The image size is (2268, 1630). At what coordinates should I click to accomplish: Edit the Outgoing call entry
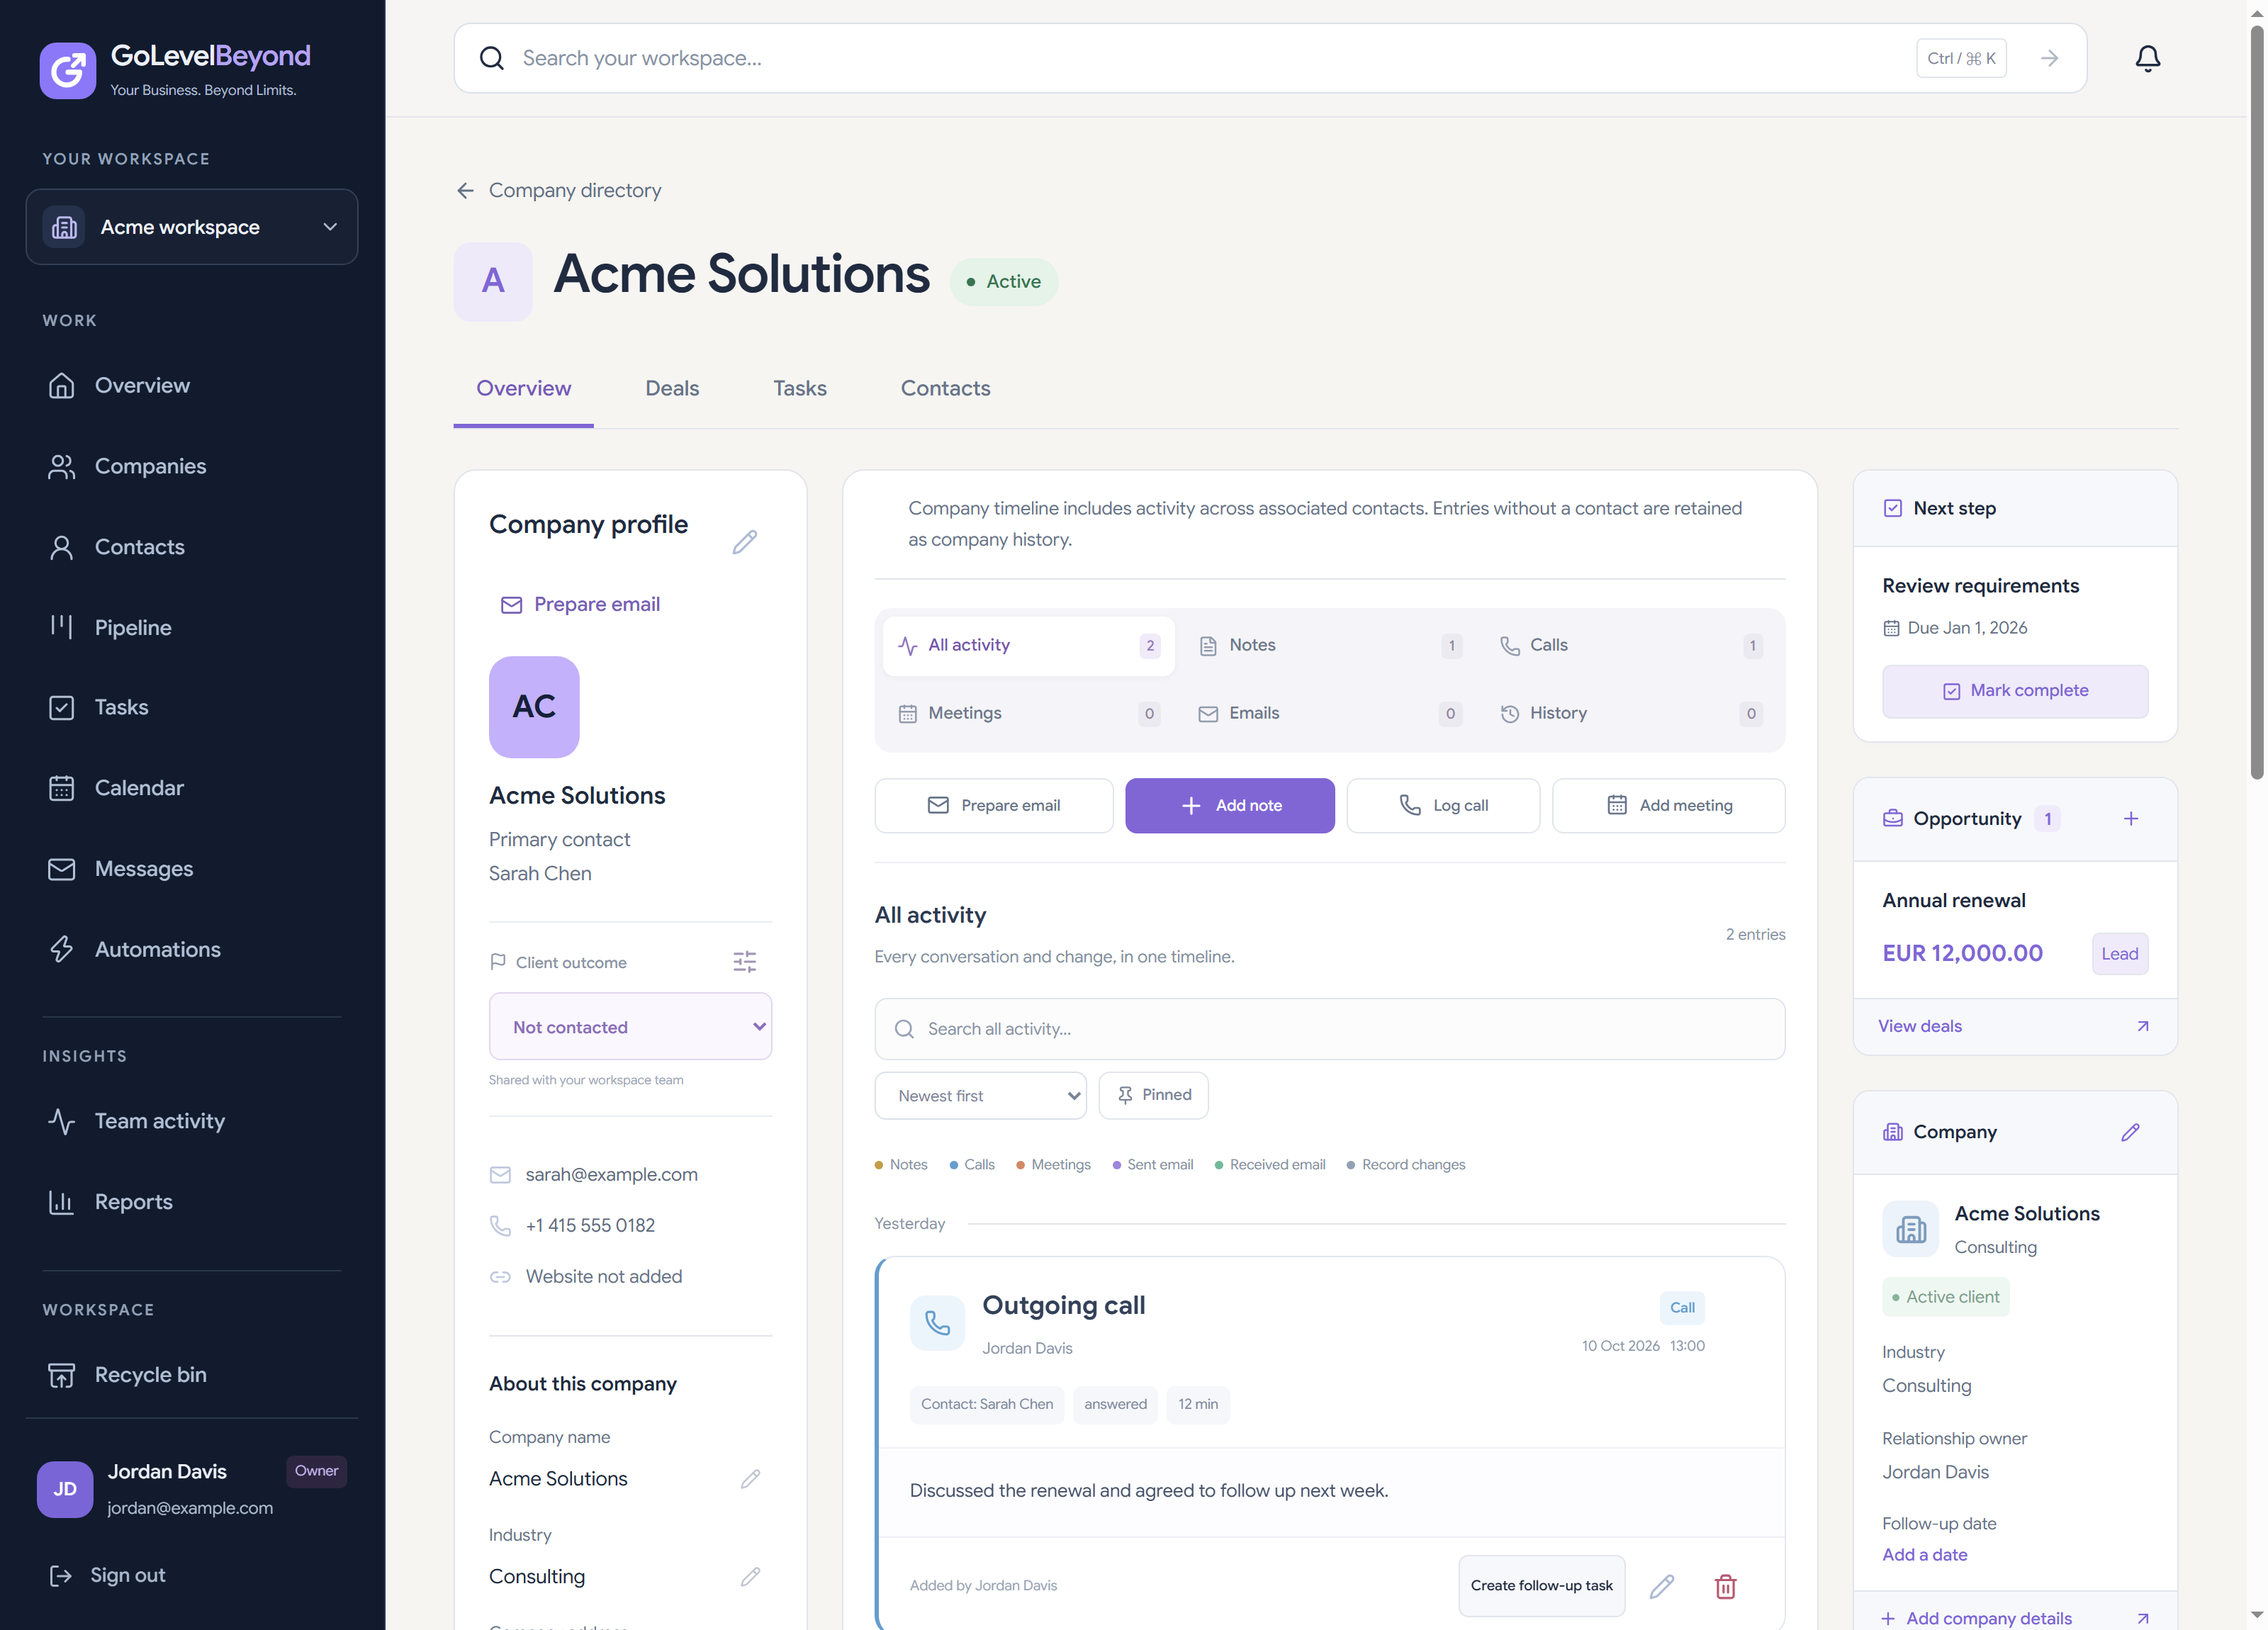[x=1661, y=1586]
